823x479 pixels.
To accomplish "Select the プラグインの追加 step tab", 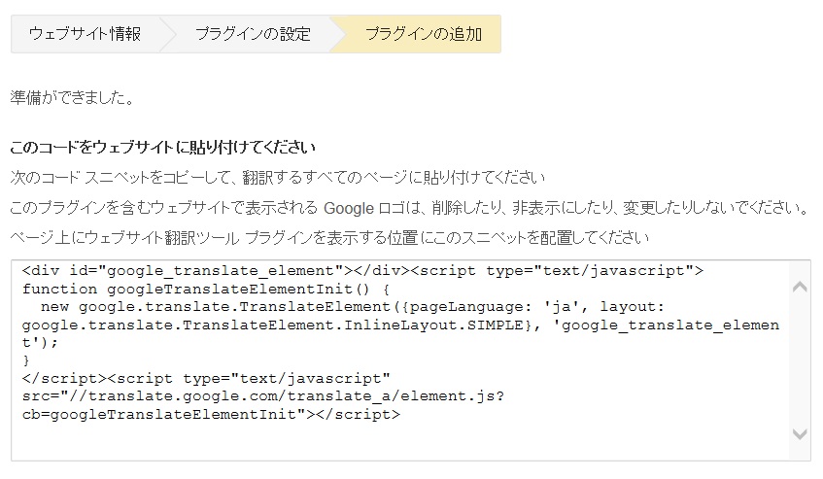I will tap(422, 34).
